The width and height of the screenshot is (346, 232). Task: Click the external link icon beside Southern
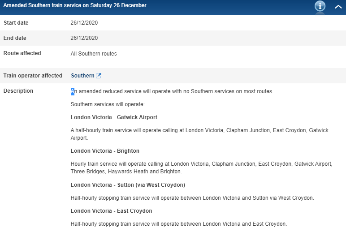tap(99, 76)
